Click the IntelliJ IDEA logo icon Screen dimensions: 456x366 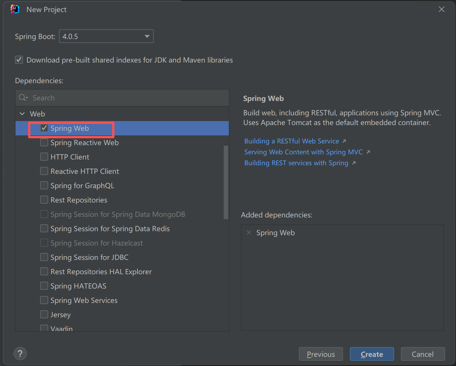(15, 9)
